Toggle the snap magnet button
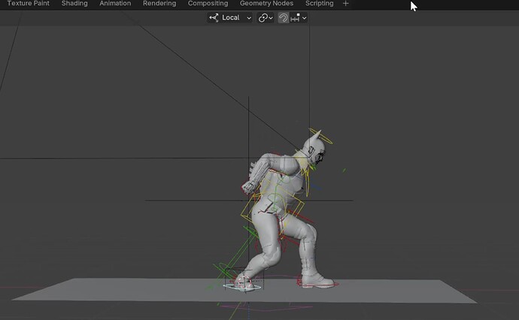Image resolution: width=519 pixels, height=320 pixels. pyautogui.click(x=283, y=18)
